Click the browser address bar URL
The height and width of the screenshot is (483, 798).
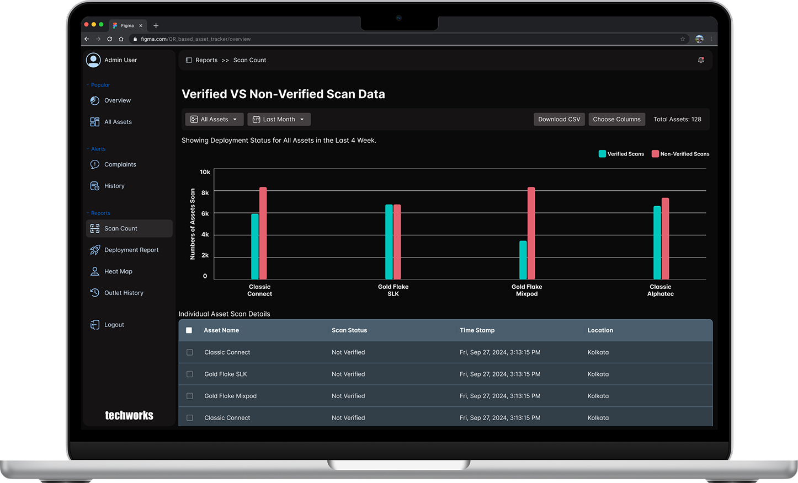195,39
